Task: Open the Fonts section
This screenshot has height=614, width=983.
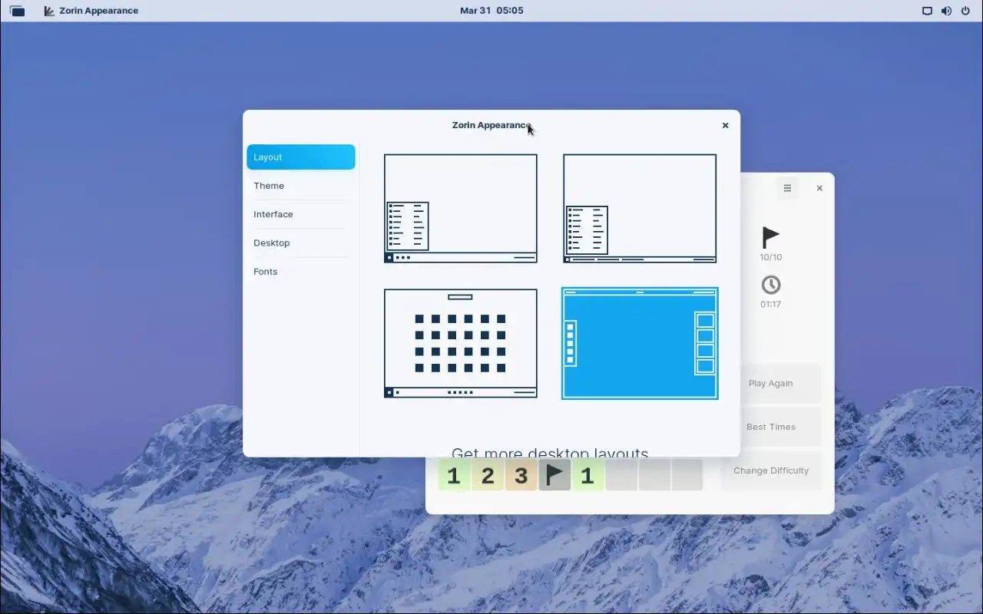Action: [x=300, y=271]
